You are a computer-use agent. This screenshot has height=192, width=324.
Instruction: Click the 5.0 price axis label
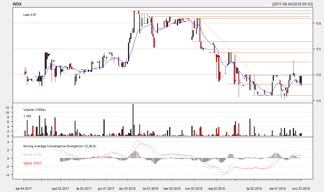pos(319,75)
